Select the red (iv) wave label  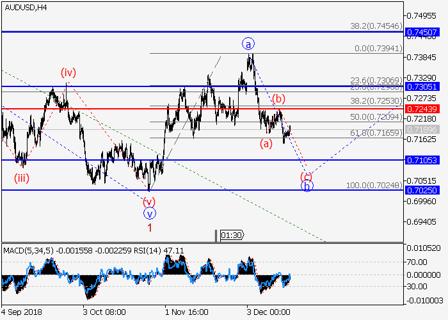pos(68,72)
